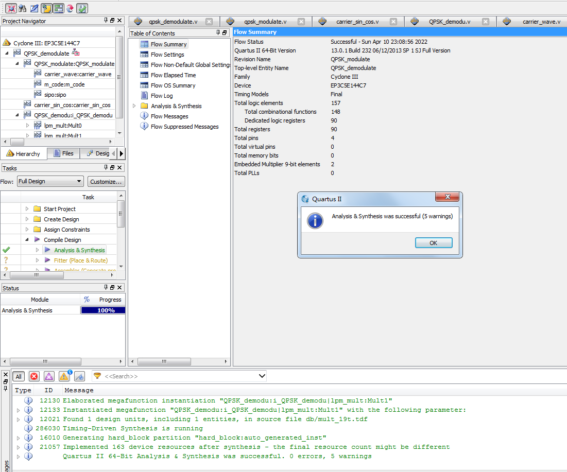Expand the Analysis & Synthesis report folder

point(134,106)
